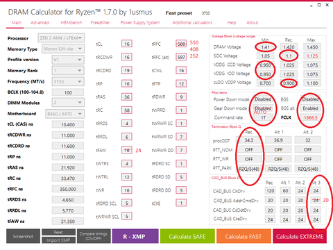Open the Additional calculators tab
The image size is (333, 250).
click(192, 22)
